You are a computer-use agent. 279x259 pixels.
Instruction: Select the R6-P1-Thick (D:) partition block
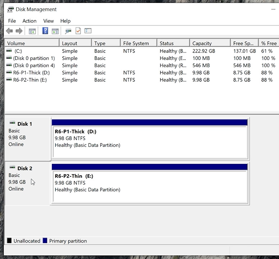coord(150,142)
